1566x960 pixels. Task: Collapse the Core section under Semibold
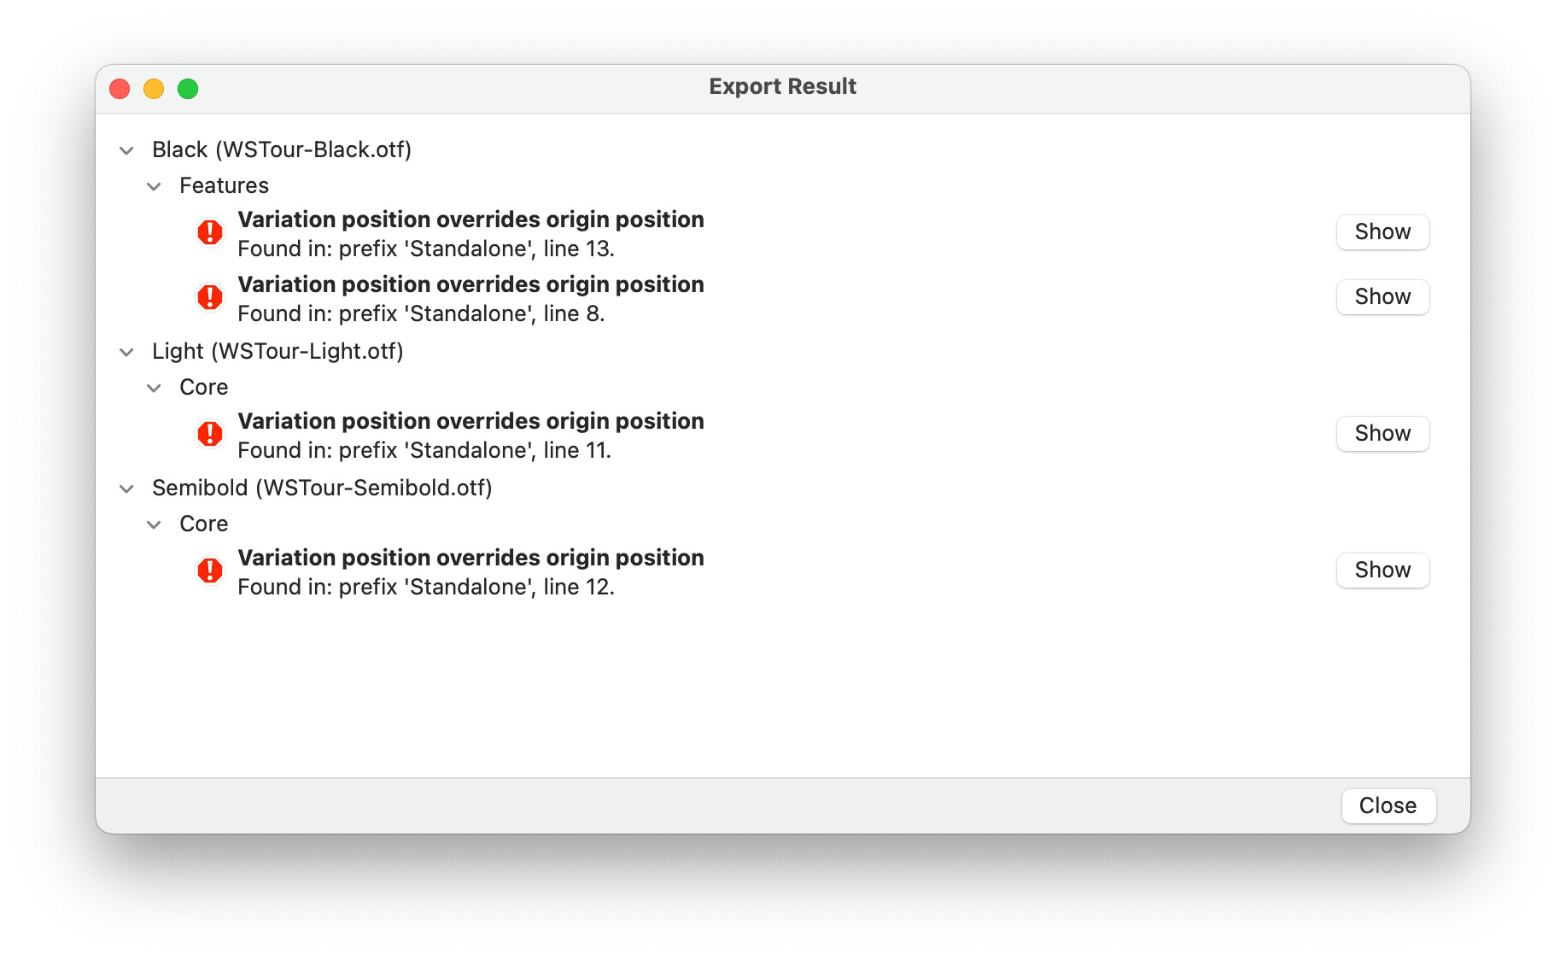click(154, 524)
